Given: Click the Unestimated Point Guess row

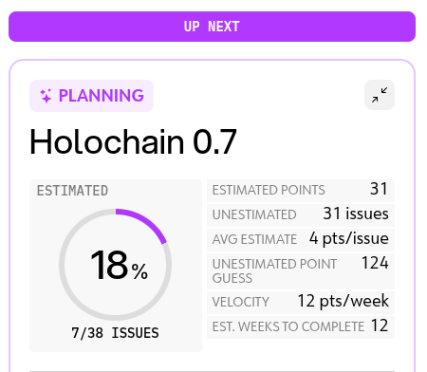Looking at the screenshot, I should pos(301,271).
